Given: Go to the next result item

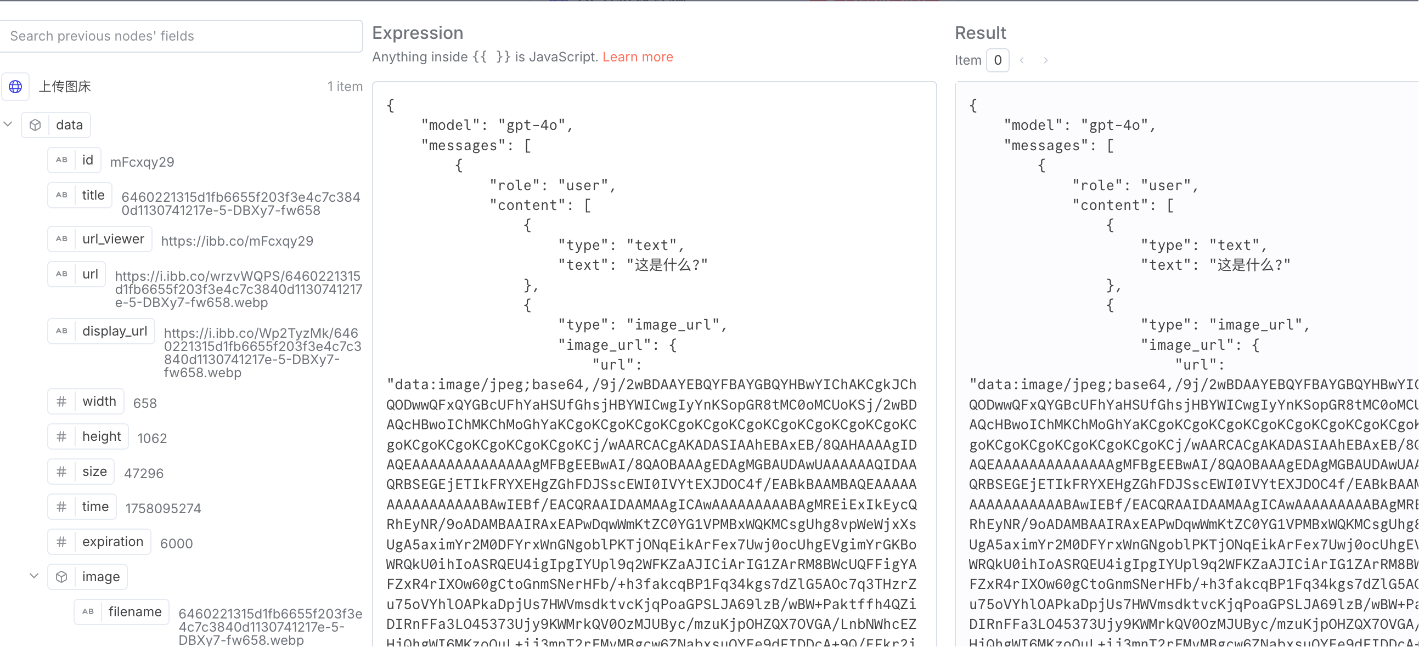Looking at the screenshot, I should pyautogui.click(x=1045, y=60).
